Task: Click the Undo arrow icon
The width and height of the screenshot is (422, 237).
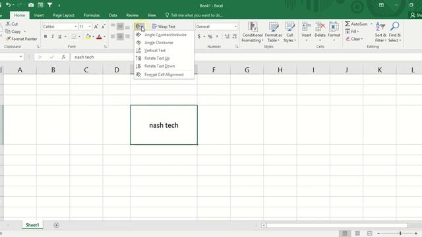Action: [x=9, y=5]
